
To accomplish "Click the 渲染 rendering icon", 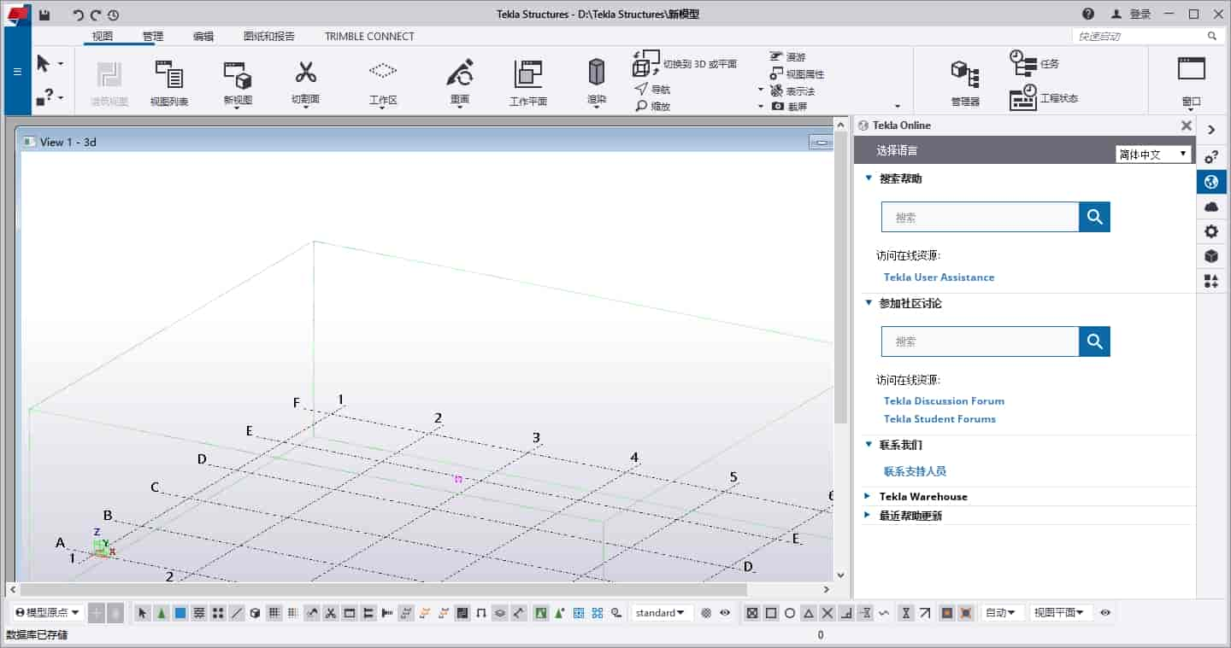I will pyautogui.click(x=597, y=73).
